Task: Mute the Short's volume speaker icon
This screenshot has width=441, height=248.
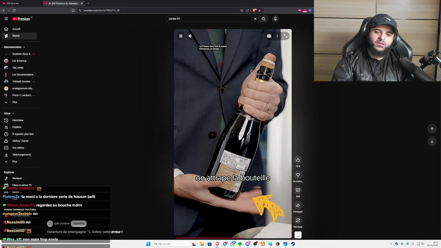Action: click(x=190, y=36)
